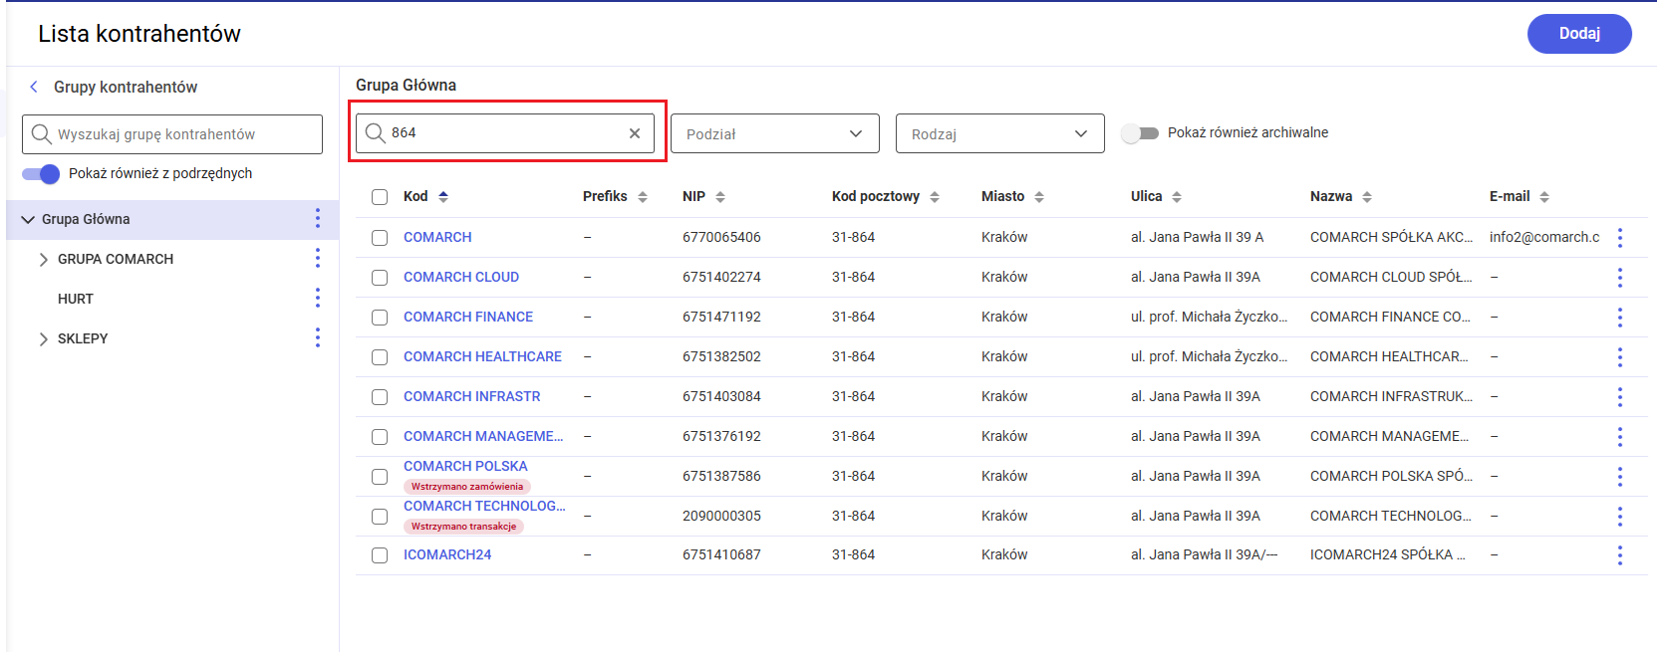Open the COMARCH HEALTHCARE contractor link
The image size is (1657, 652).
(482, 356)
